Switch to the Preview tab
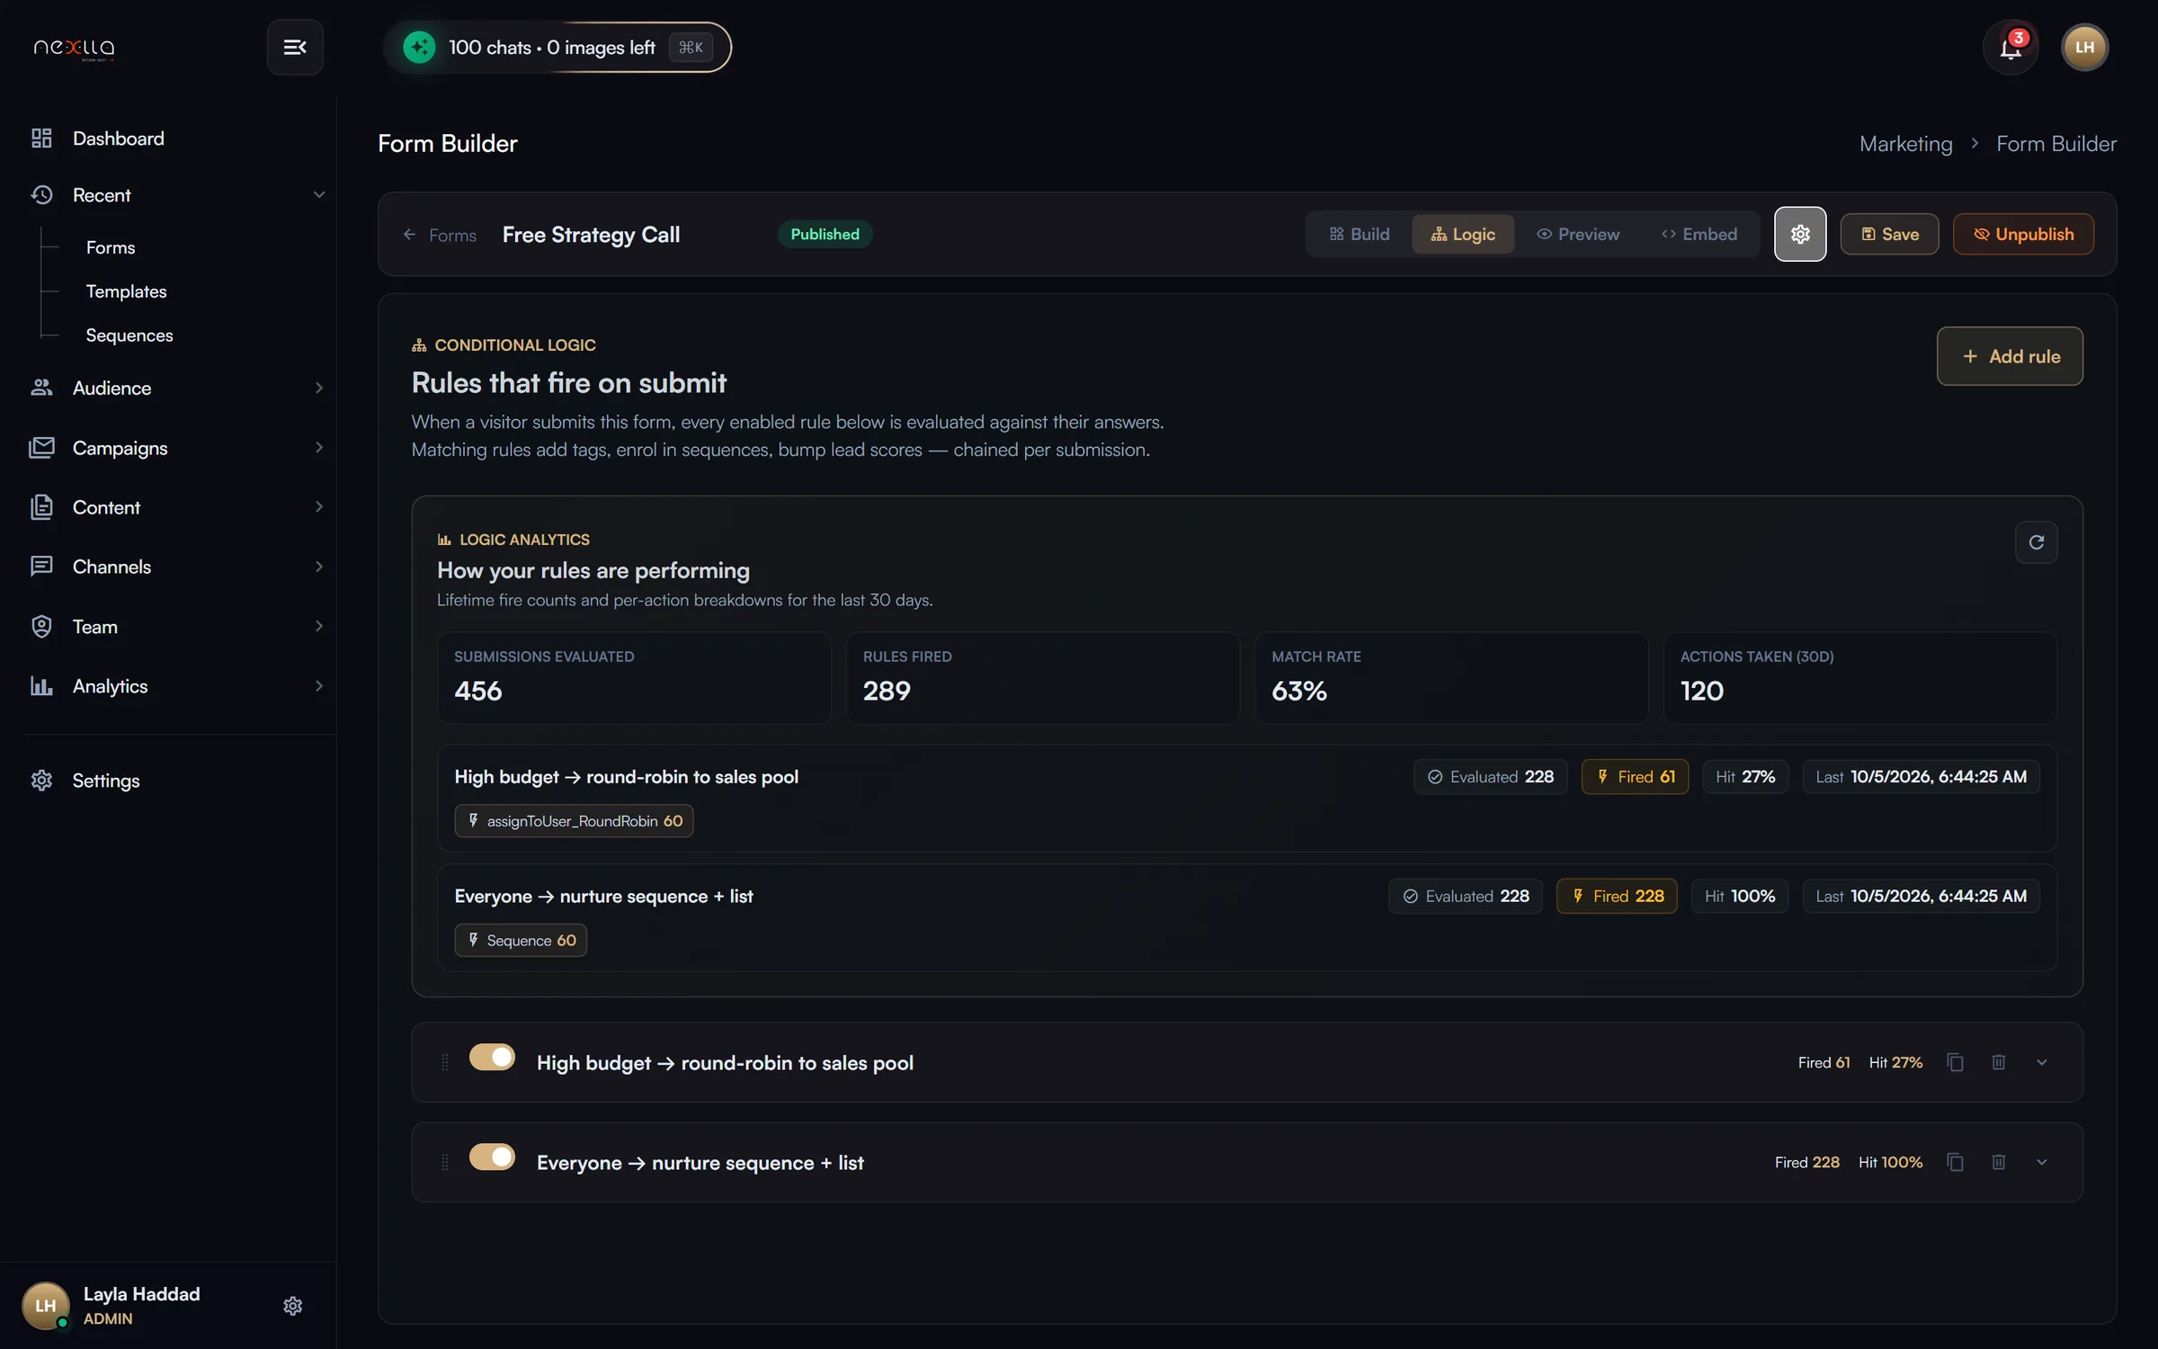2158x1349 pixels. point(1578,234)
